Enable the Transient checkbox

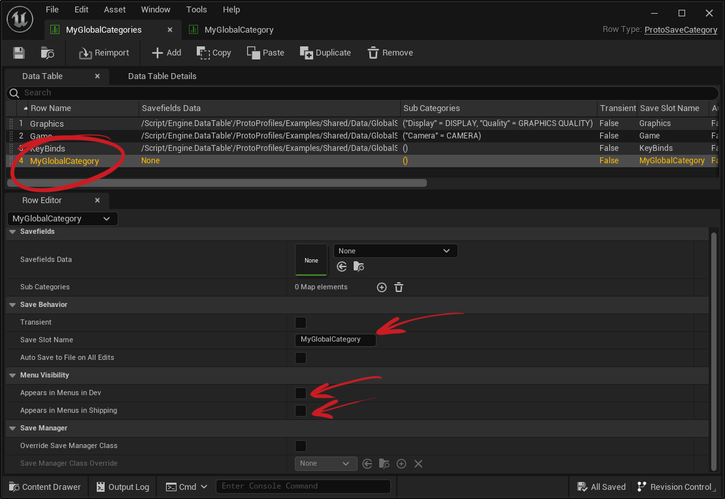pos(301,323)
